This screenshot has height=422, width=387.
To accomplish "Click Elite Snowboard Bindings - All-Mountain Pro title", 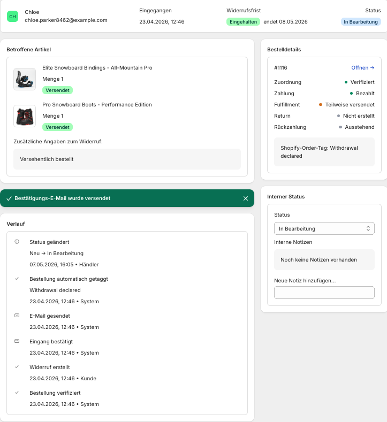I will pos(97,68).
